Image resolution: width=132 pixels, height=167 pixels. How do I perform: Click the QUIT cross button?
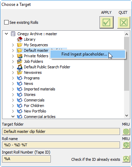[124, 22]
